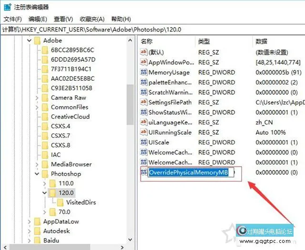Select the CSXS.7 folder icon
The height and width of the screenshot is (250, 305).
coord(45,136)
